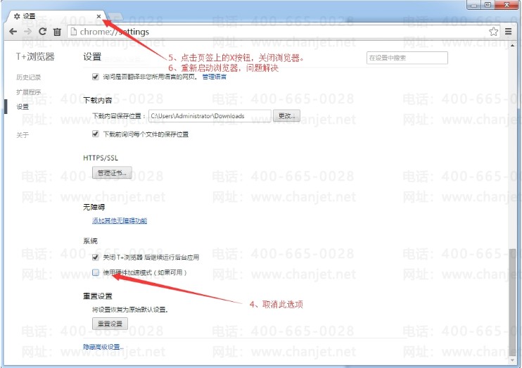Toggle 关闭T+浏览器后继续运行后台应用 checkbox
522x368 pixels.
coord(96,258)
